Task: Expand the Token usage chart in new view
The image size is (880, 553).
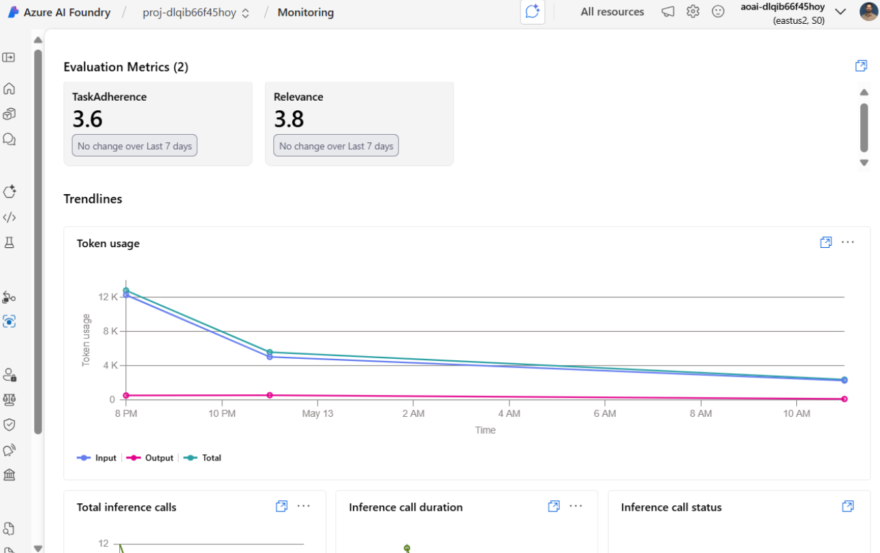Action: (x=826, y=242)
